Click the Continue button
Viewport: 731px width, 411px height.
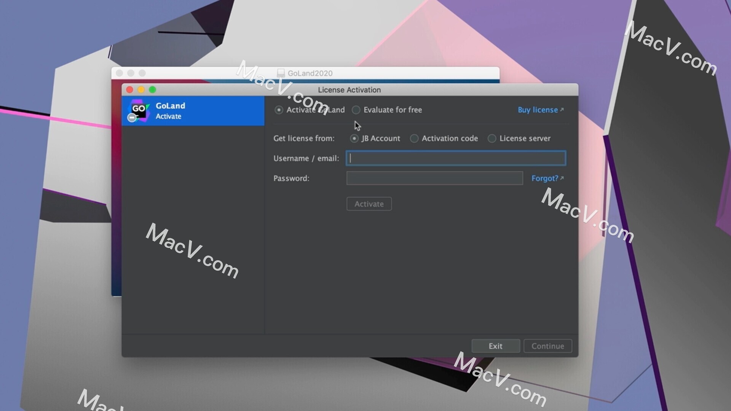coord(548,346)
